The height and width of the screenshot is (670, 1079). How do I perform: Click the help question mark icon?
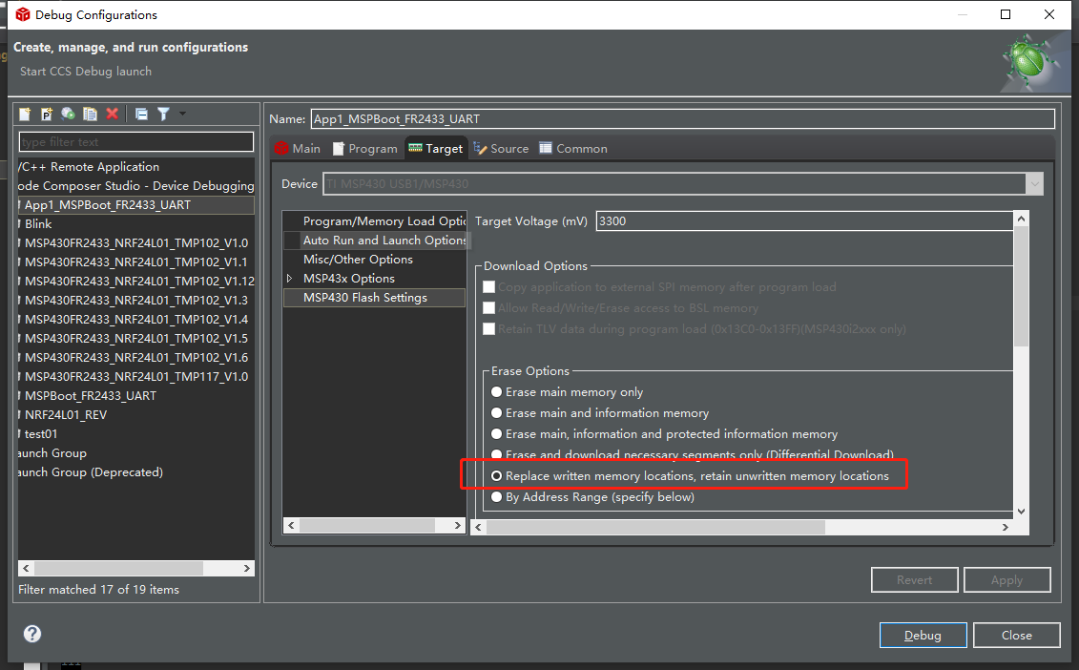point(32,634)
